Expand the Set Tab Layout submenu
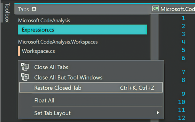Image resolution: width=195 pixels, height=122 pixels. click(x=91, y=113)
